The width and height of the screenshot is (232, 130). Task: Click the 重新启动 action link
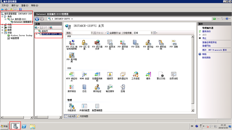coord(206,31)
